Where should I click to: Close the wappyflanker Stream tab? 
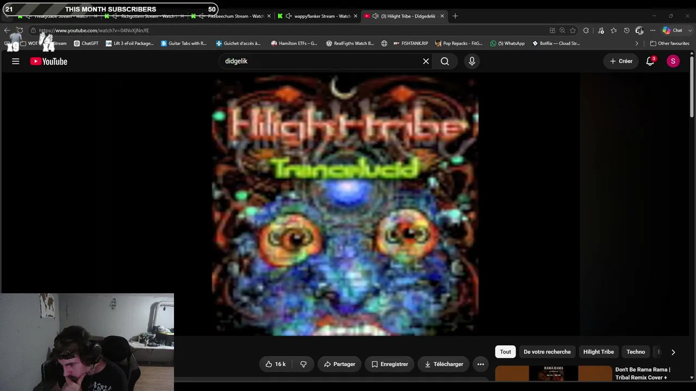[356, 16]
